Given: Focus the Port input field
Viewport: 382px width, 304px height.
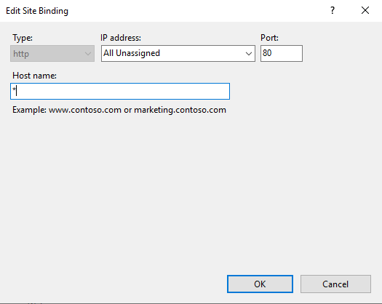Looking at the screenshot, I should (x=282, y=53).
